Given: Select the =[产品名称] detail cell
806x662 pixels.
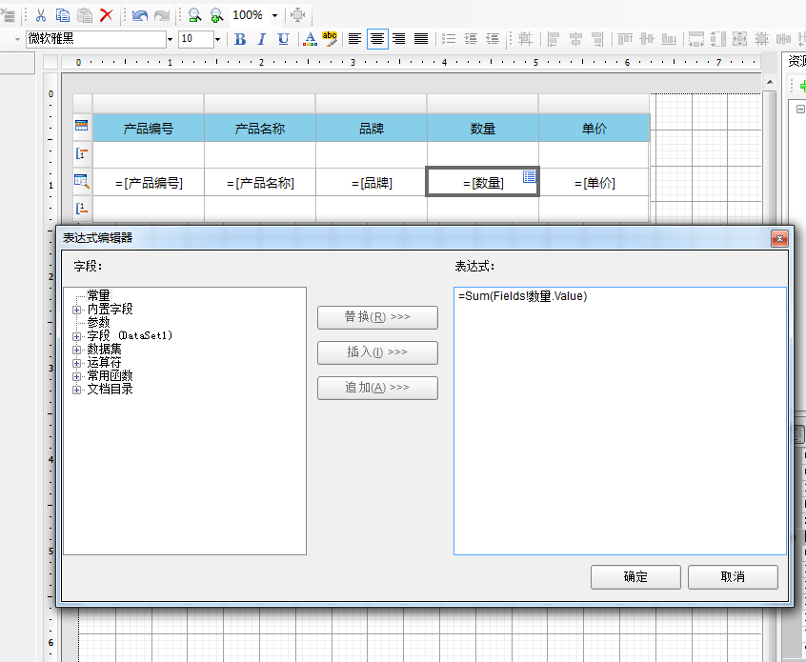Looking at the screenshot, I should 260,183.
